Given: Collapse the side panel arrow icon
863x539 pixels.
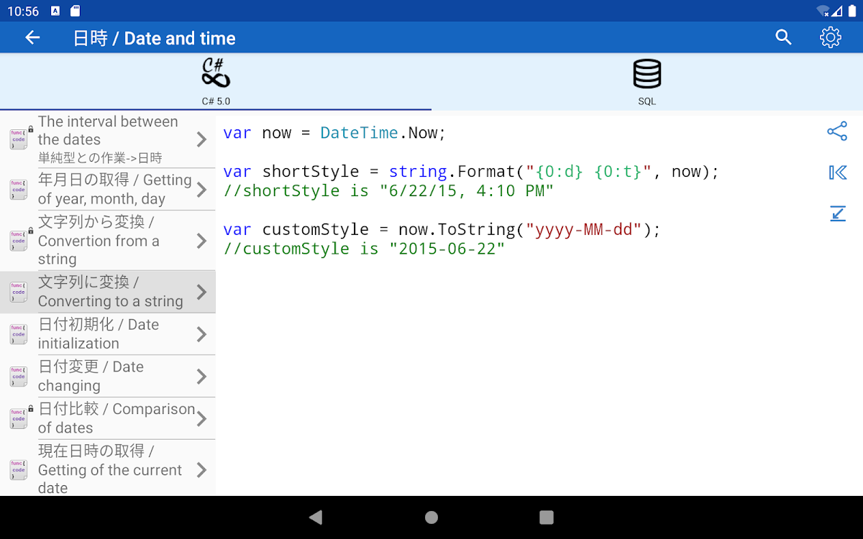Looking at the screenshot, I should click(x=837, y=172).
